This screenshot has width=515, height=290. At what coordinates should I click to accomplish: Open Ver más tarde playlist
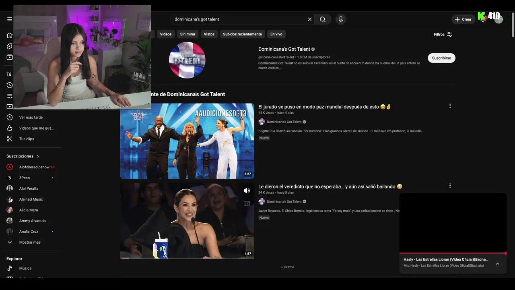[x=31, y=117]
